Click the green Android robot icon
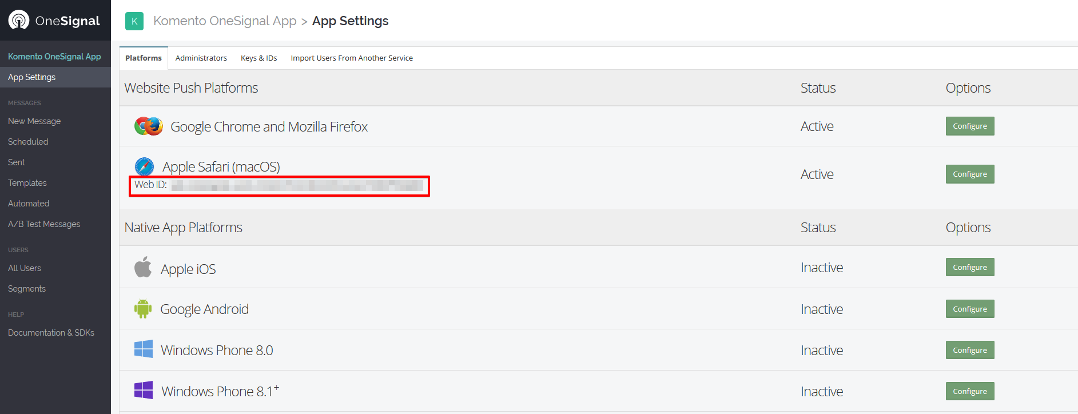This screenshot has width=1078, height=414. (143, 309)
